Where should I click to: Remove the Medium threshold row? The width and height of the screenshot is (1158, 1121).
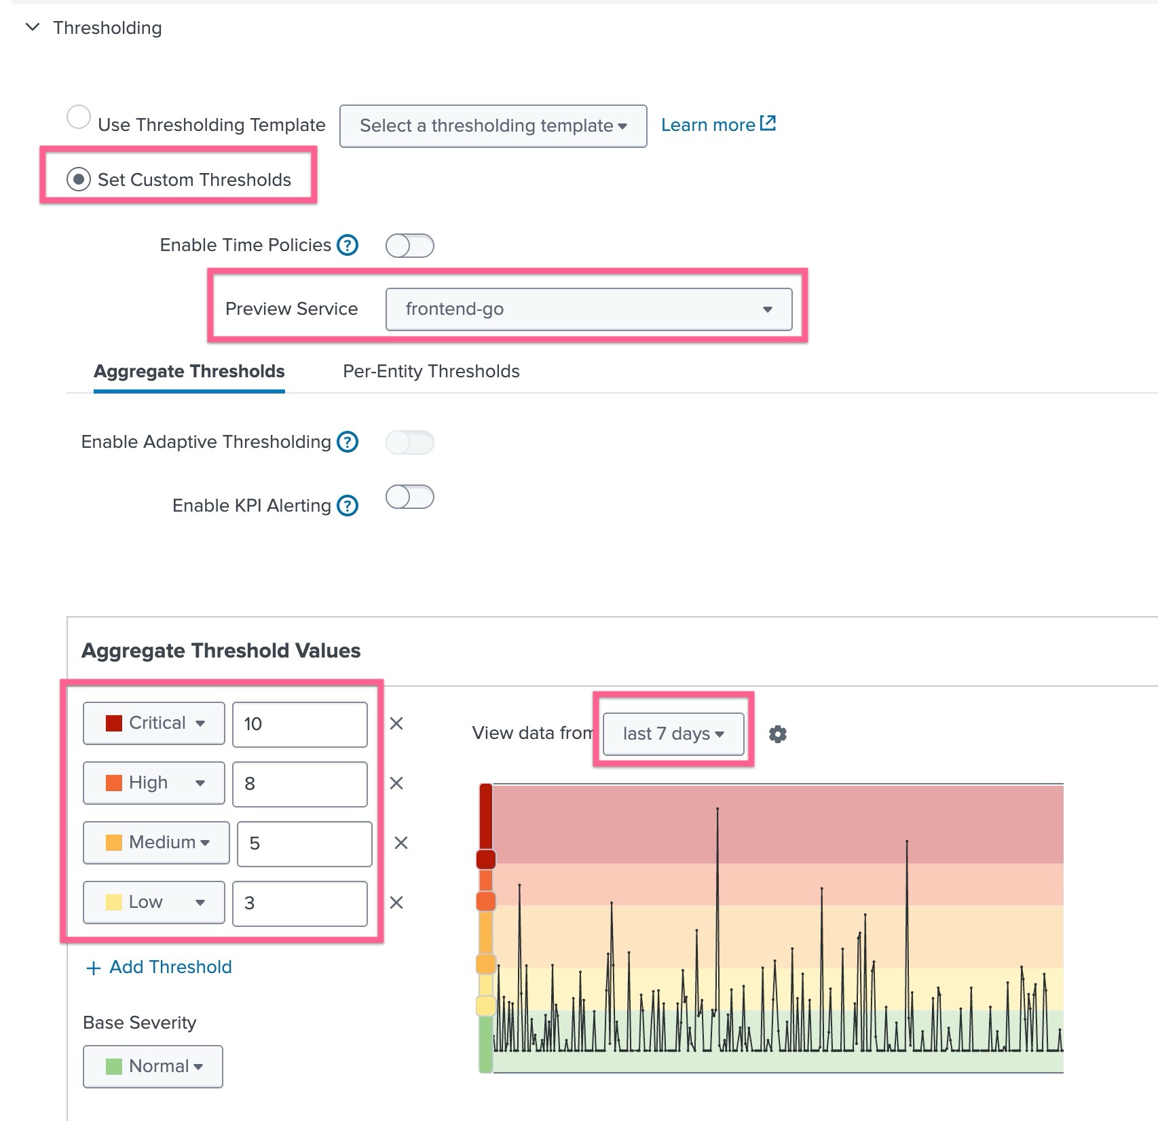tap(401, 843)
